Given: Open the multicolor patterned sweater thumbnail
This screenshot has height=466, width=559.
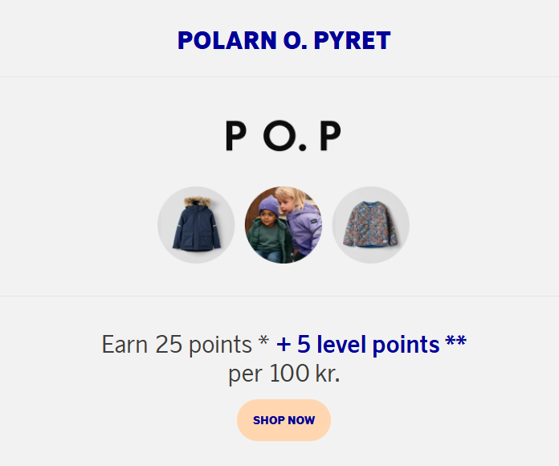Looking at the screenshot, I should (370, 225).
